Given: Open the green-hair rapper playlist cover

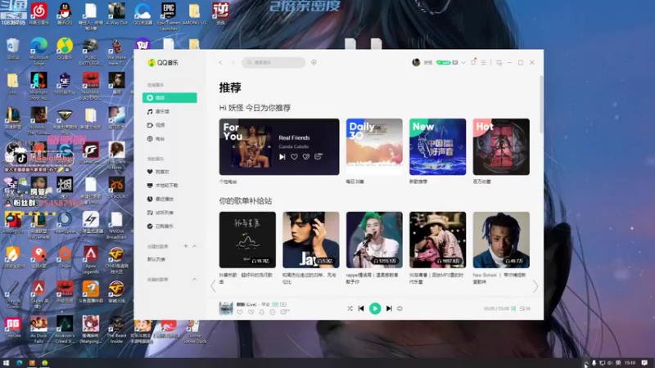Looking at the screenshot, I should tap(374, 240).
